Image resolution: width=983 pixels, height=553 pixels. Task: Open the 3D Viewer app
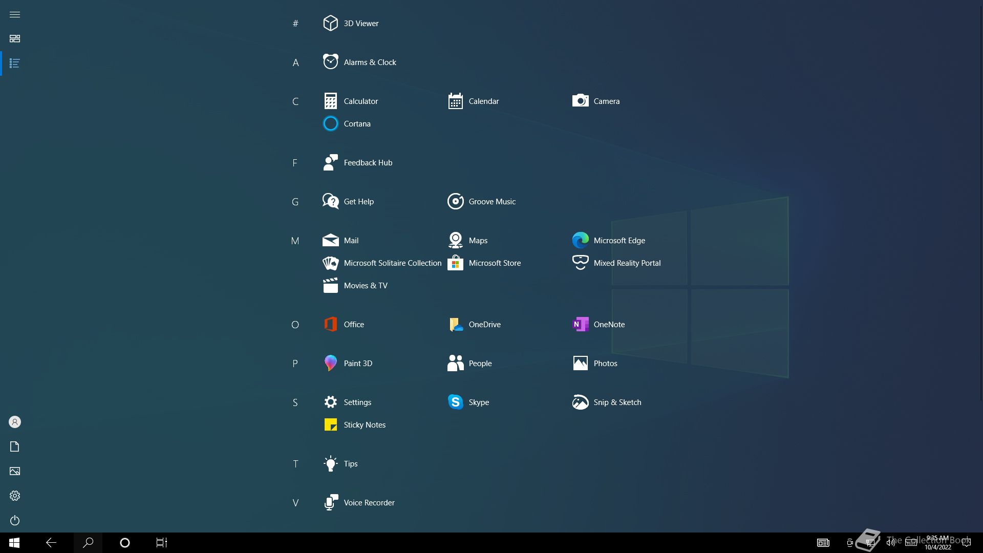click(x=351, y=24)
